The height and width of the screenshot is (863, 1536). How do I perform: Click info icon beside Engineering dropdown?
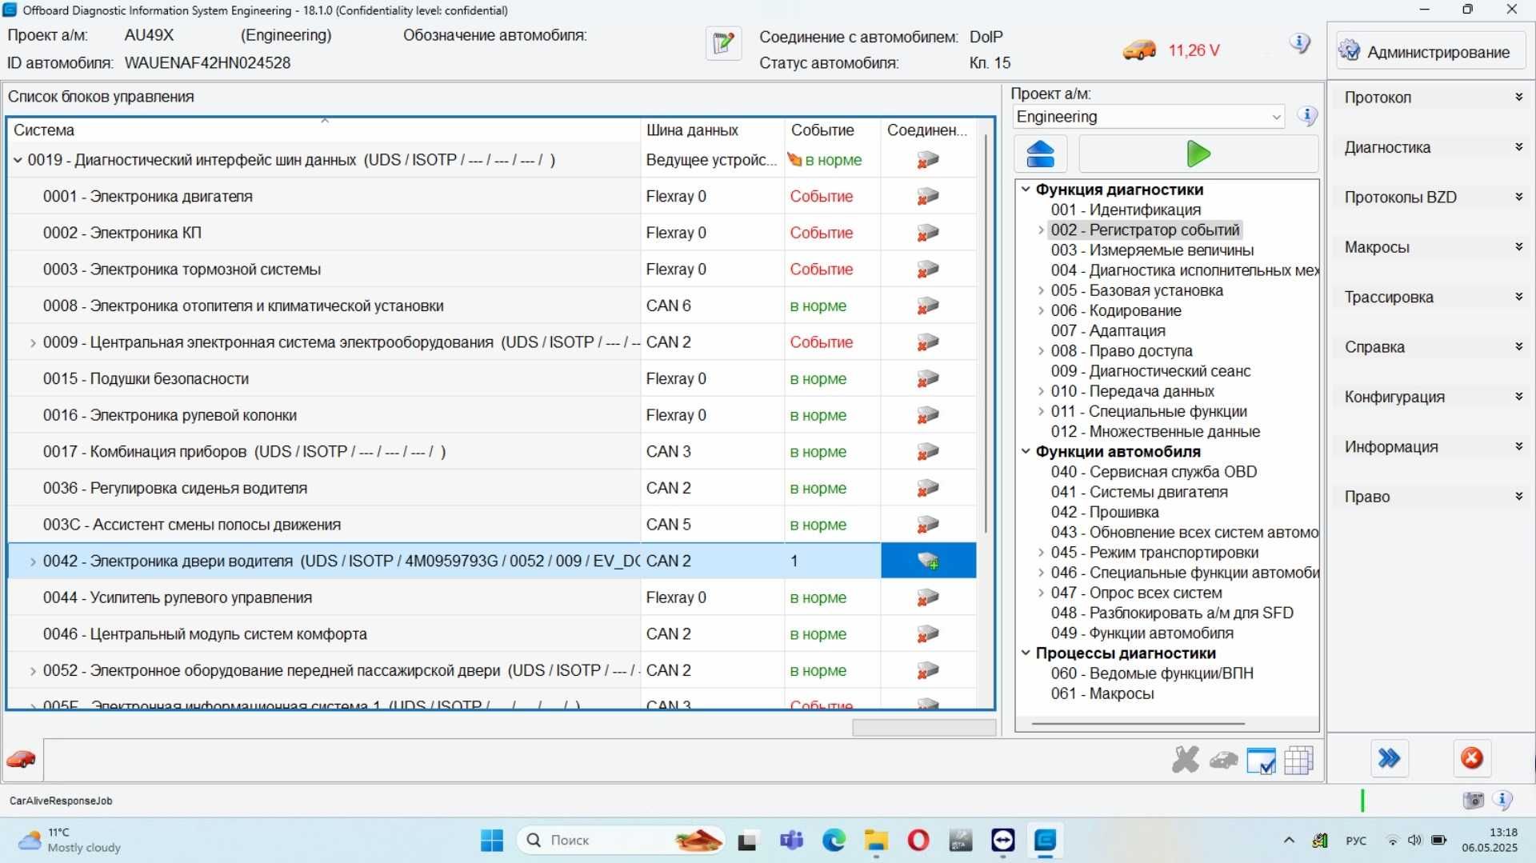point(1307,117)
